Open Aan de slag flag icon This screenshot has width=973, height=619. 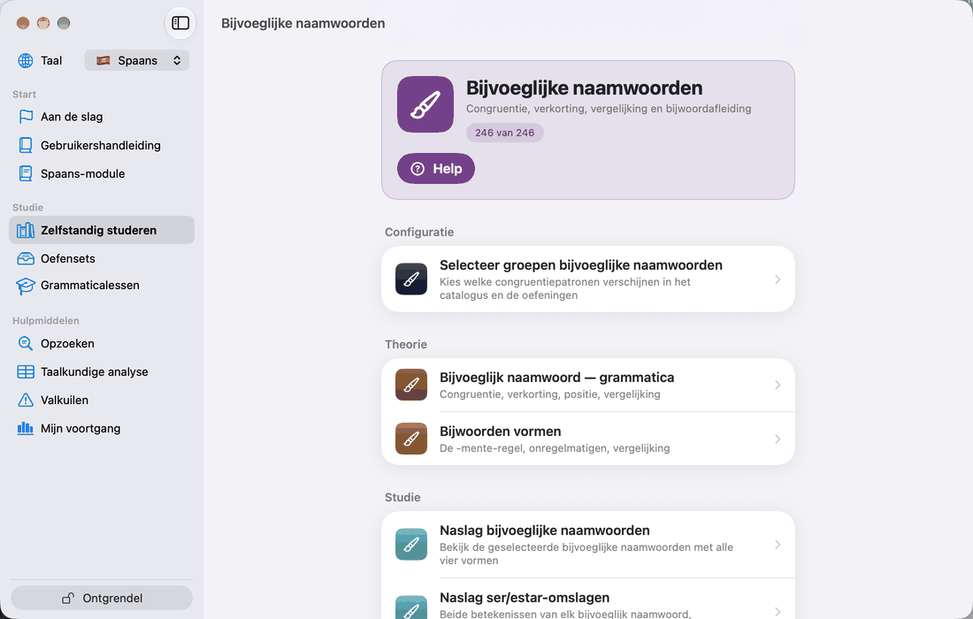(x=26, y=117)
